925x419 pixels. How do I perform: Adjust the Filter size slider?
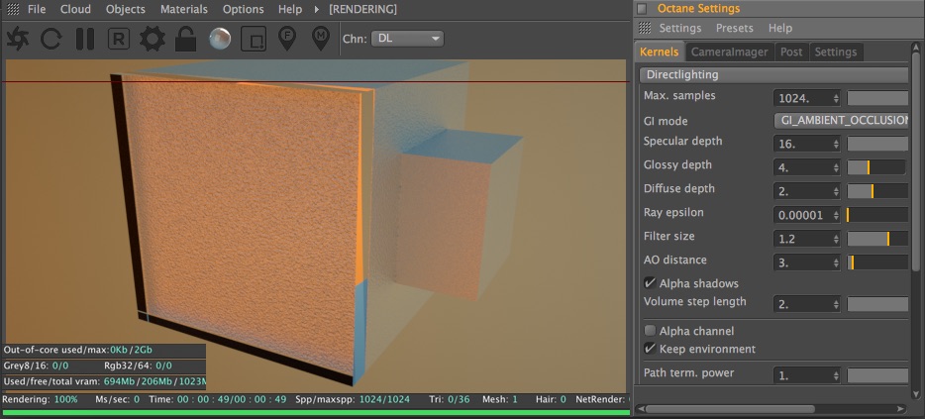point(877,239)
